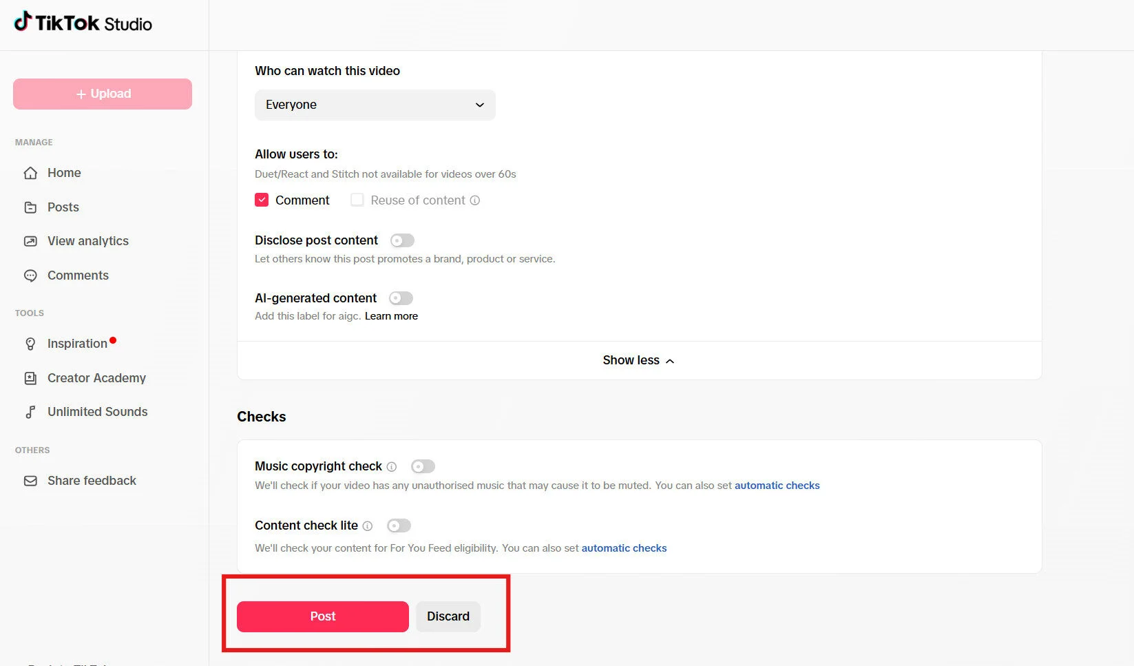The width and height of the screenshot is (1134, 666).
Task: Collapse the settings with Show less
Action: 637,360
